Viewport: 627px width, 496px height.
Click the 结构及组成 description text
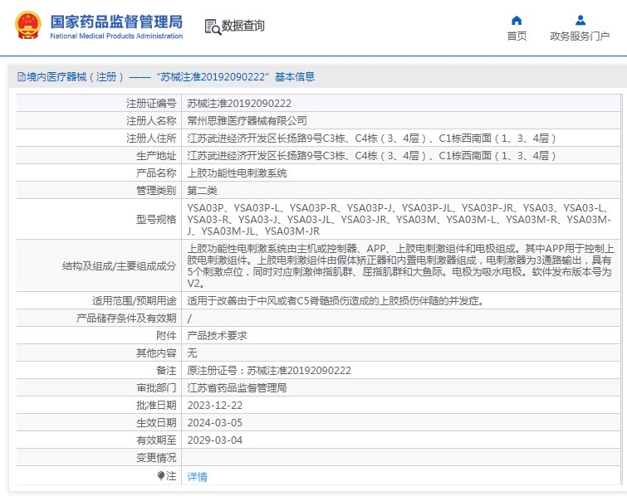click(x=400, y=265)
